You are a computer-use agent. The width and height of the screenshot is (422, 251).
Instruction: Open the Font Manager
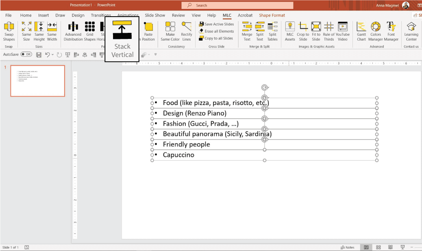pyautogui.click(x=391, y=30)
